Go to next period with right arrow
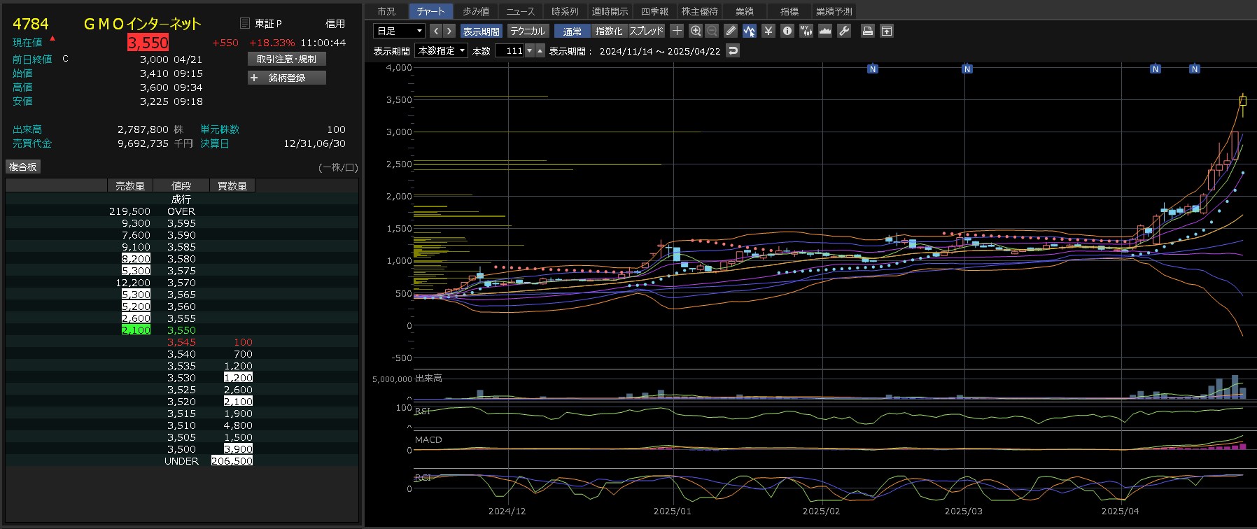The image size is (1257, 529). pyautogui.click(x=449, y=31)
